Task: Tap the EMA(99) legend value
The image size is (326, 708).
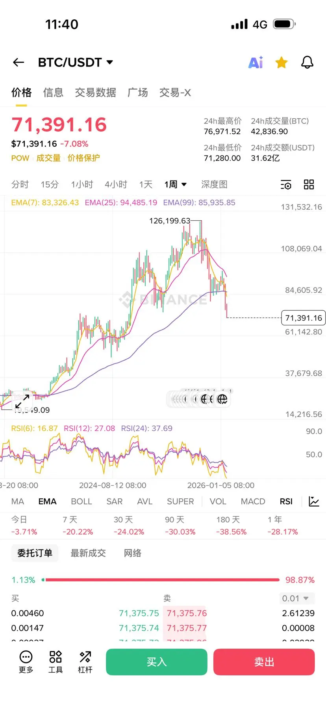Action: (x=199, y=203)
